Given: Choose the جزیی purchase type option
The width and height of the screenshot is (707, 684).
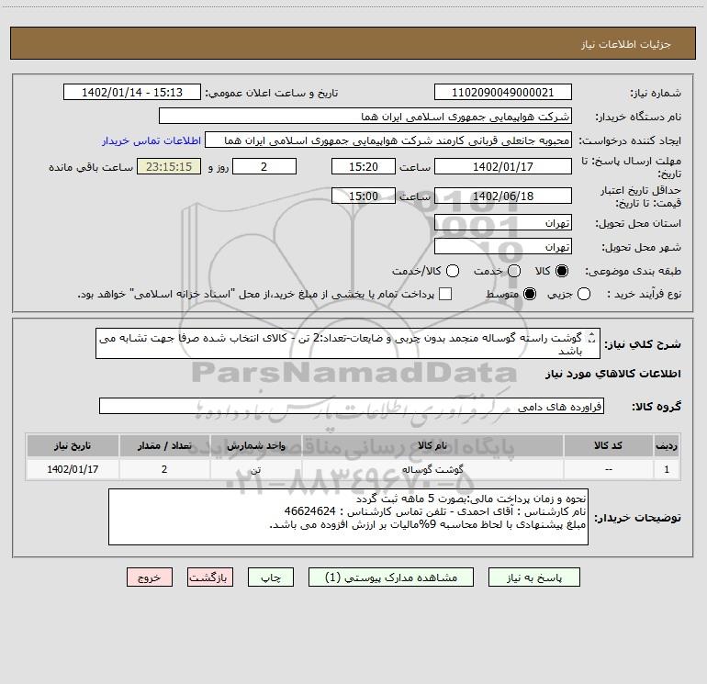Looking at the screenshot, I should [x=584, y=294].
